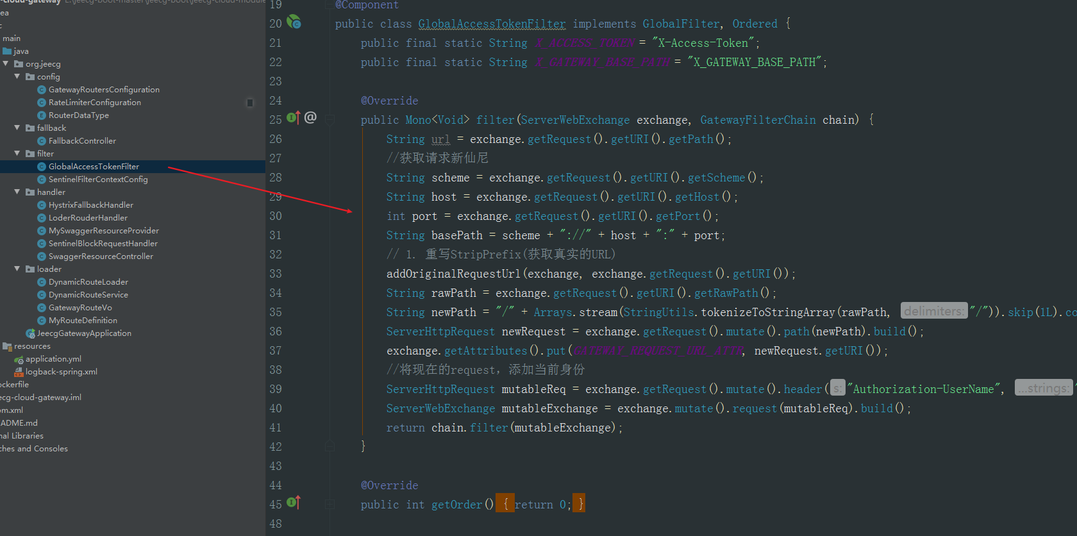Click the delimiters parameter hint on line 35

(934, 311)
